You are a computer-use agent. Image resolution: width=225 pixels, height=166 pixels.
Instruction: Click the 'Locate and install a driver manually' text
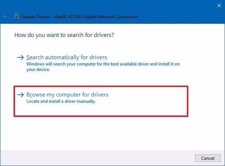point(61,101)
